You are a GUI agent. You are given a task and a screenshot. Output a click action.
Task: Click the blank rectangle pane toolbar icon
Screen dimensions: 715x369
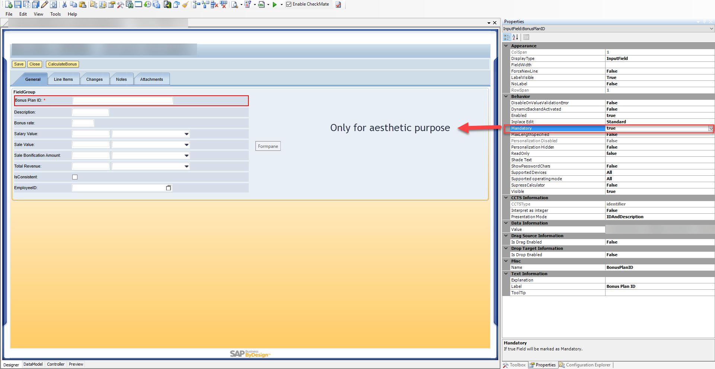[x=138, y=4]
